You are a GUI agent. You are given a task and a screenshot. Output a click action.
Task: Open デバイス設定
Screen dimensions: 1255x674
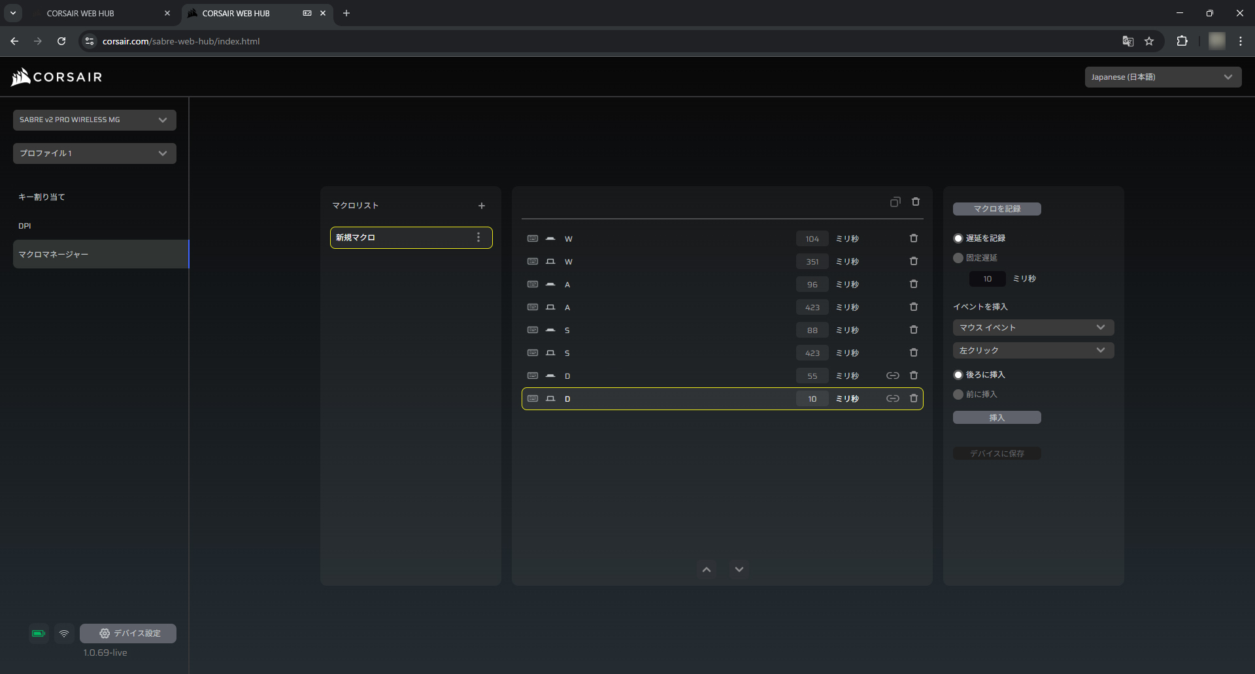point(128,634)
